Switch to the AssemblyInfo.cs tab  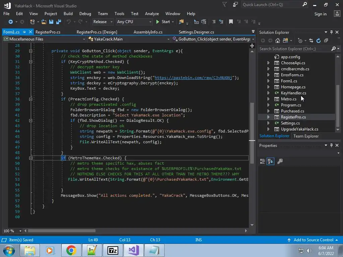(x=148, y=32)
